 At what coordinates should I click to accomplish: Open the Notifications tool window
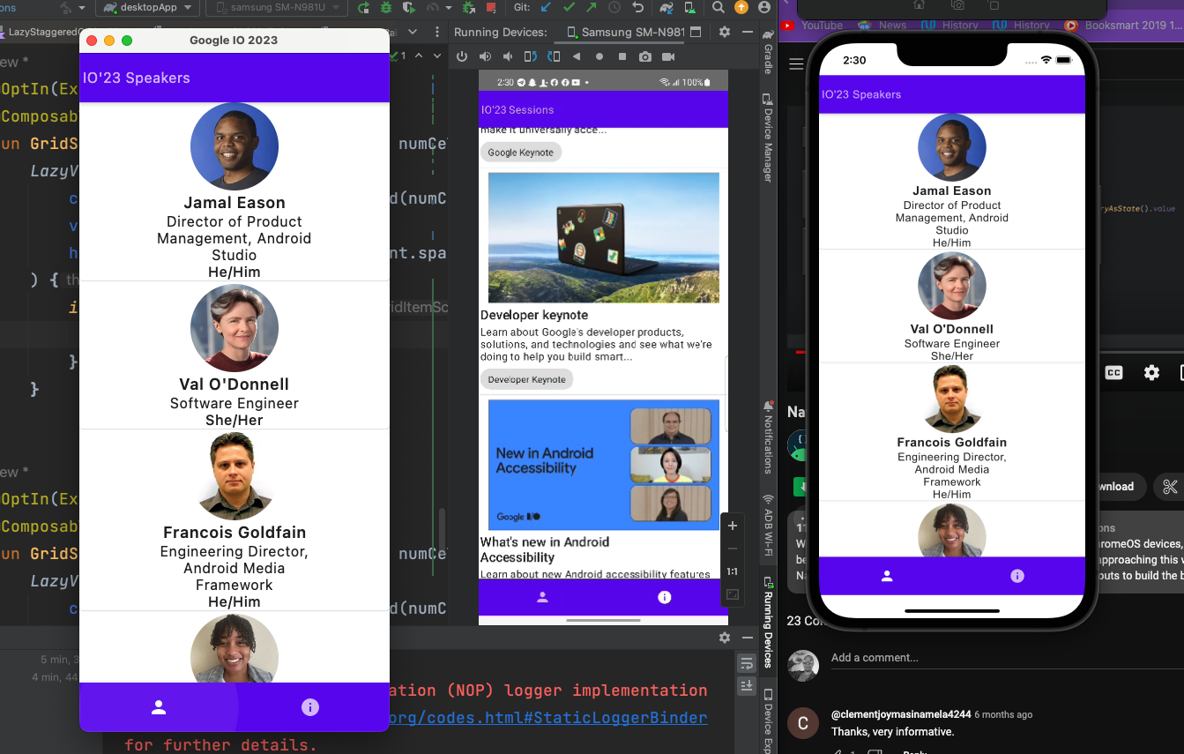click(x=768, y=437)
